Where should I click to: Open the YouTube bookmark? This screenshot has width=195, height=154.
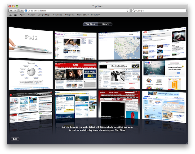pyautogui.click(x=58, y=15)
